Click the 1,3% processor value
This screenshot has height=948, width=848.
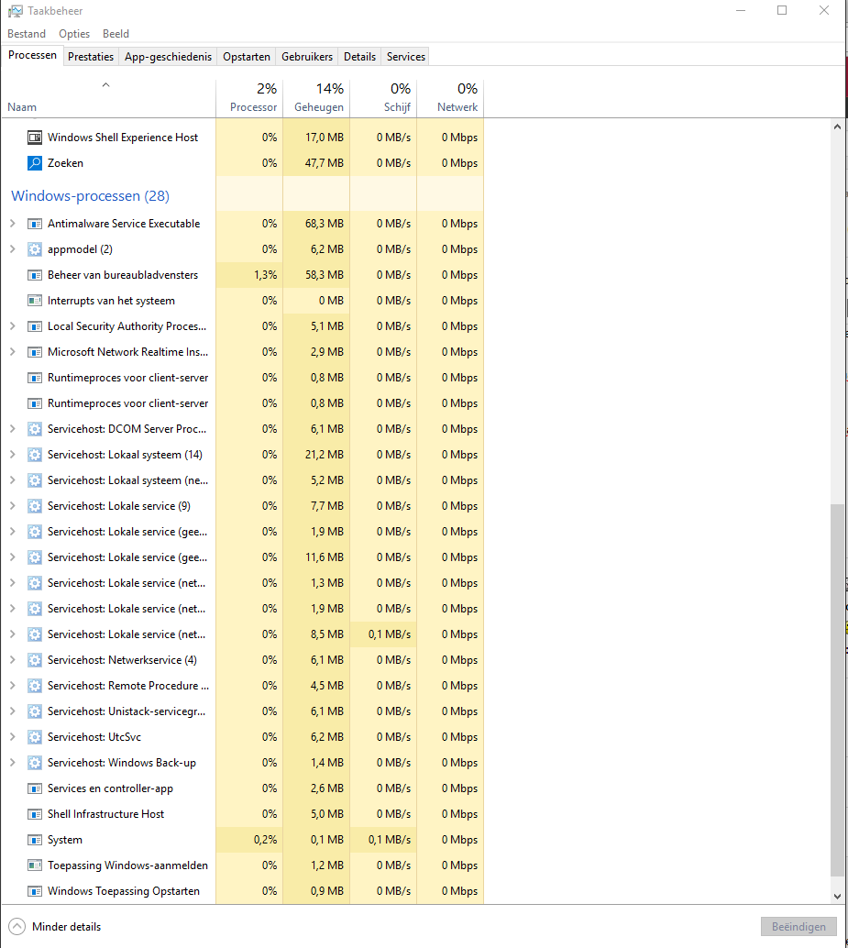click(265, 275)
